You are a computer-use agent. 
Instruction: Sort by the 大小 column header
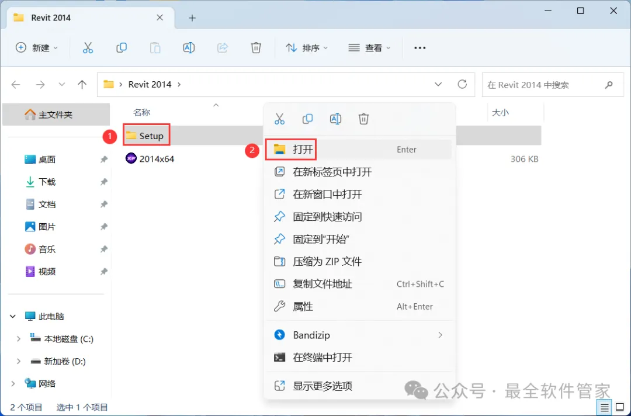500,113
